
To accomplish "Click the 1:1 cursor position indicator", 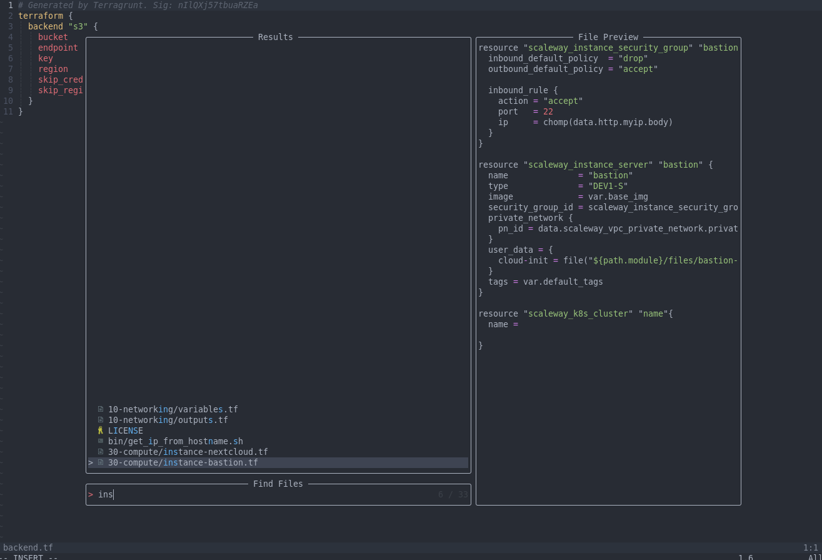I will coord(811,547).
